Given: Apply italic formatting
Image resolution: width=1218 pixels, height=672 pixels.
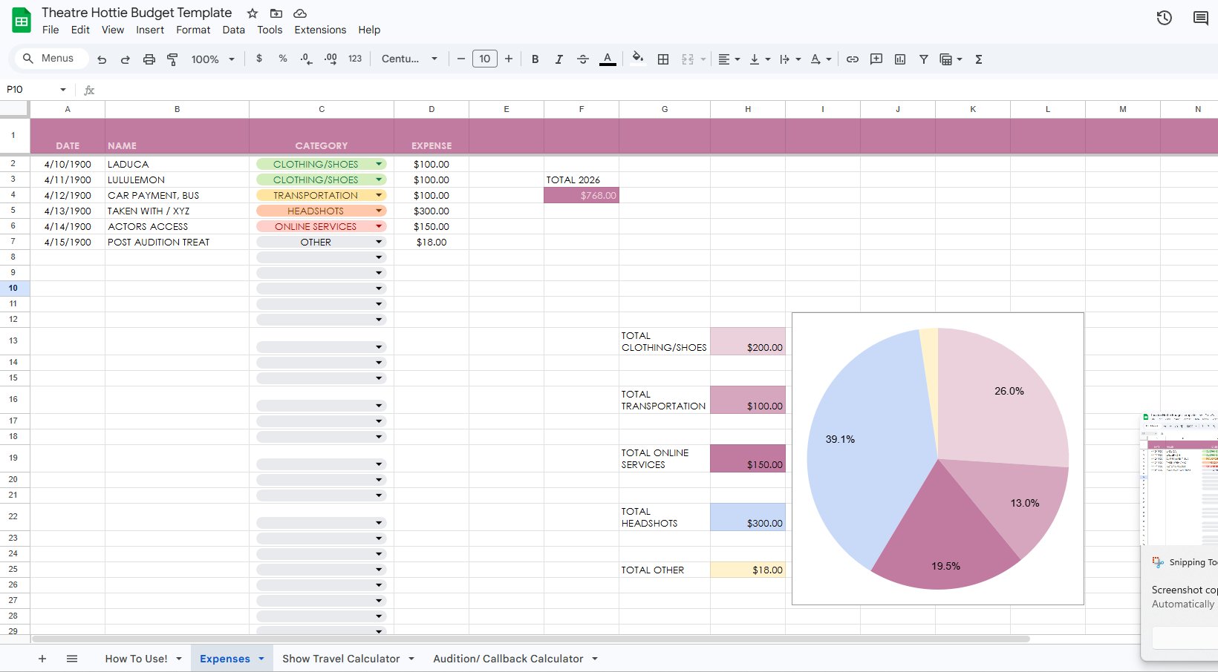Looking at the screenshot, I should (558, 59).
